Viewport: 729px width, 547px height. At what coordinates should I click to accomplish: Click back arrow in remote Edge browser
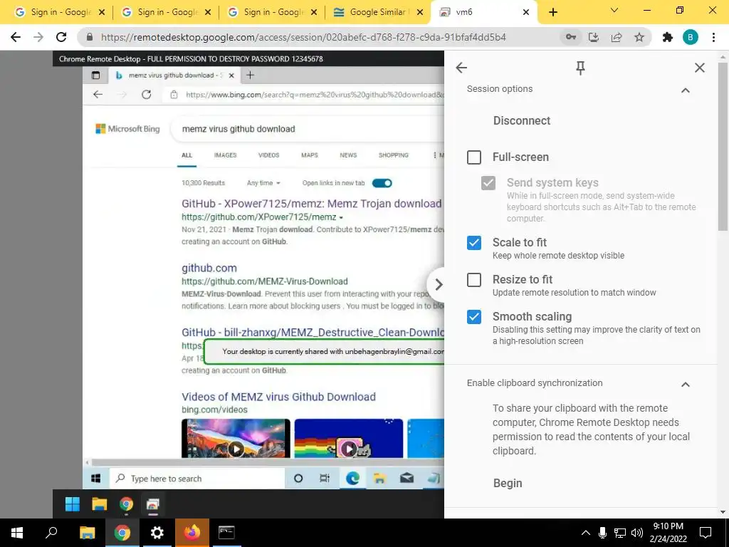(x=98, y=95)
